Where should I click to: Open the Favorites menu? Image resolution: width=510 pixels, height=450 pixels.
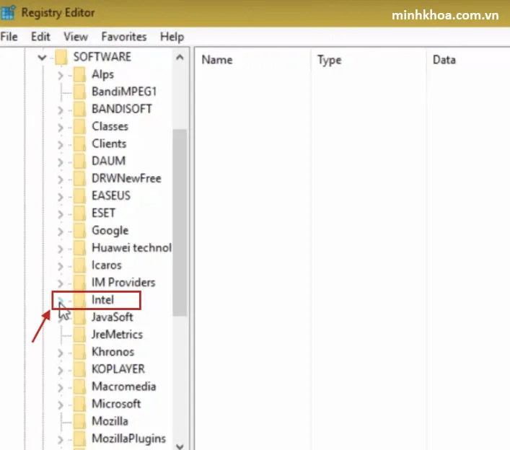click(123, 36)
